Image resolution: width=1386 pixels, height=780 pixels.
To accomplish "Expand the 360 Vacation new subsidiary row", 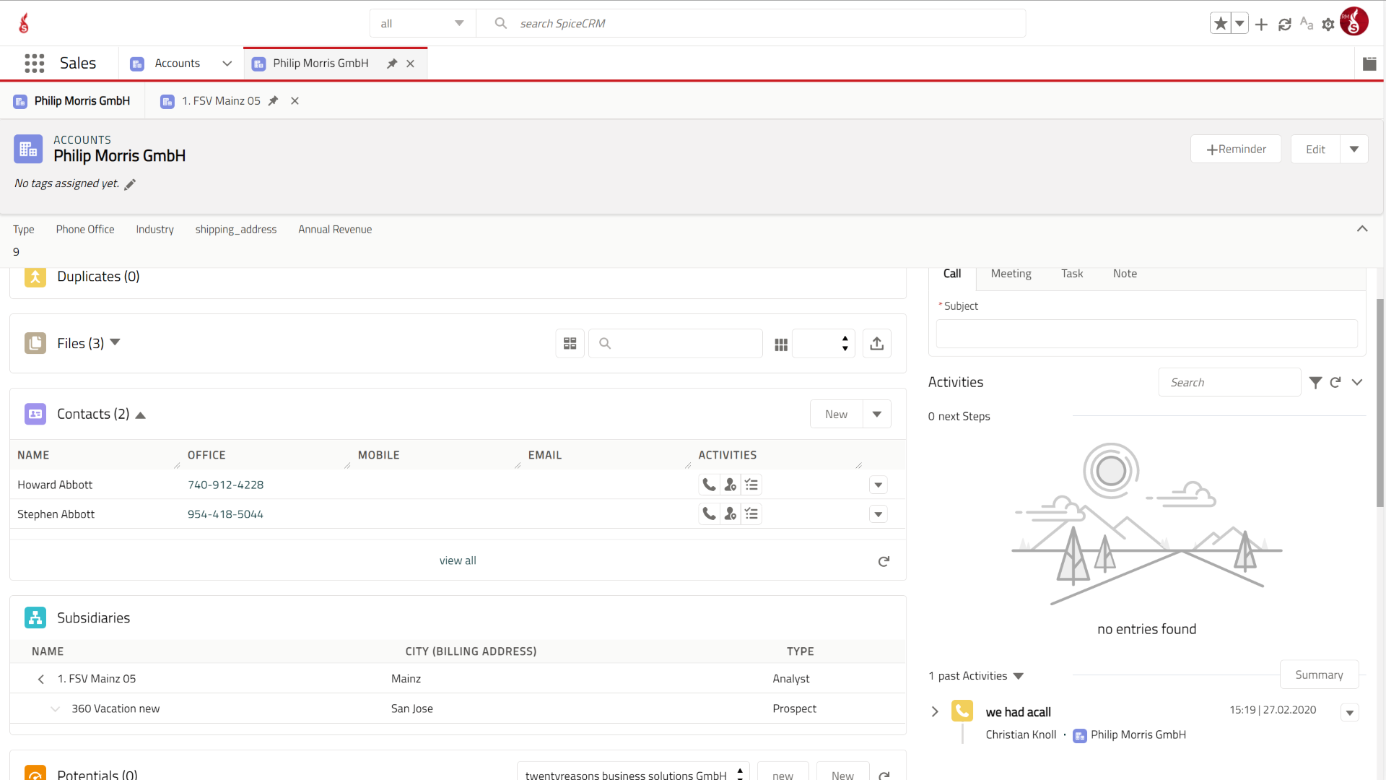I will tap(56, 709).
